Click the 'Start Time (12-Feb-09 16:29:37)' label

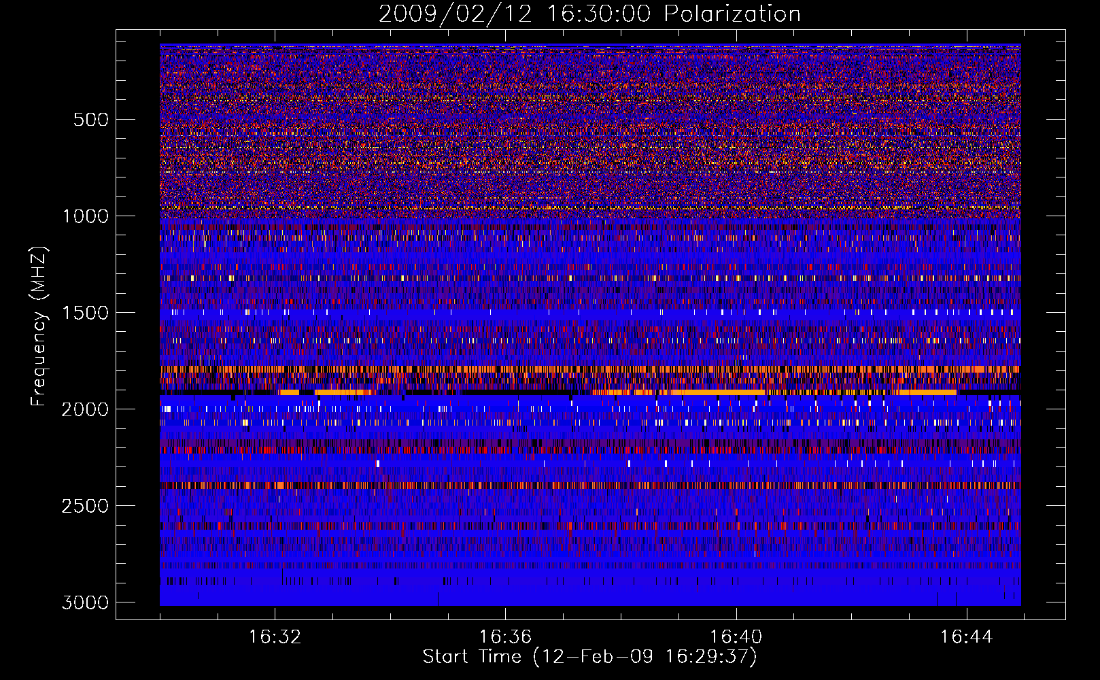tap(589, 657)
